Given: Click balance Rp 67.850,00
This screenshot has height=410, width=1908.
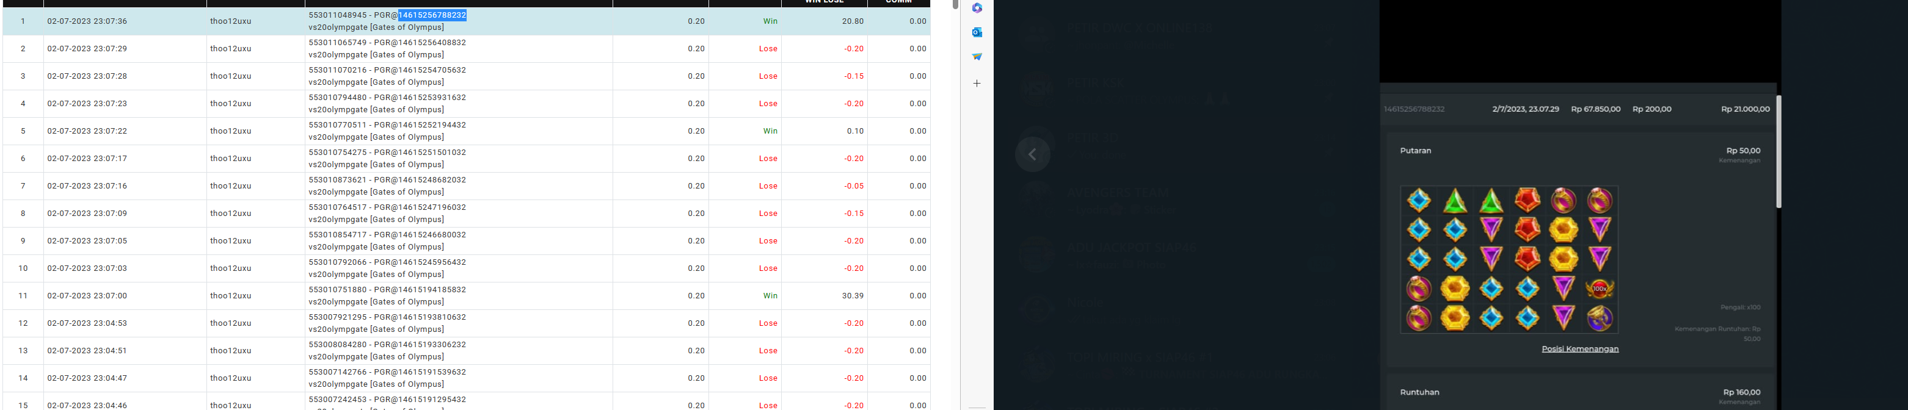Looking at the screenshot, I should [1595, 110].
